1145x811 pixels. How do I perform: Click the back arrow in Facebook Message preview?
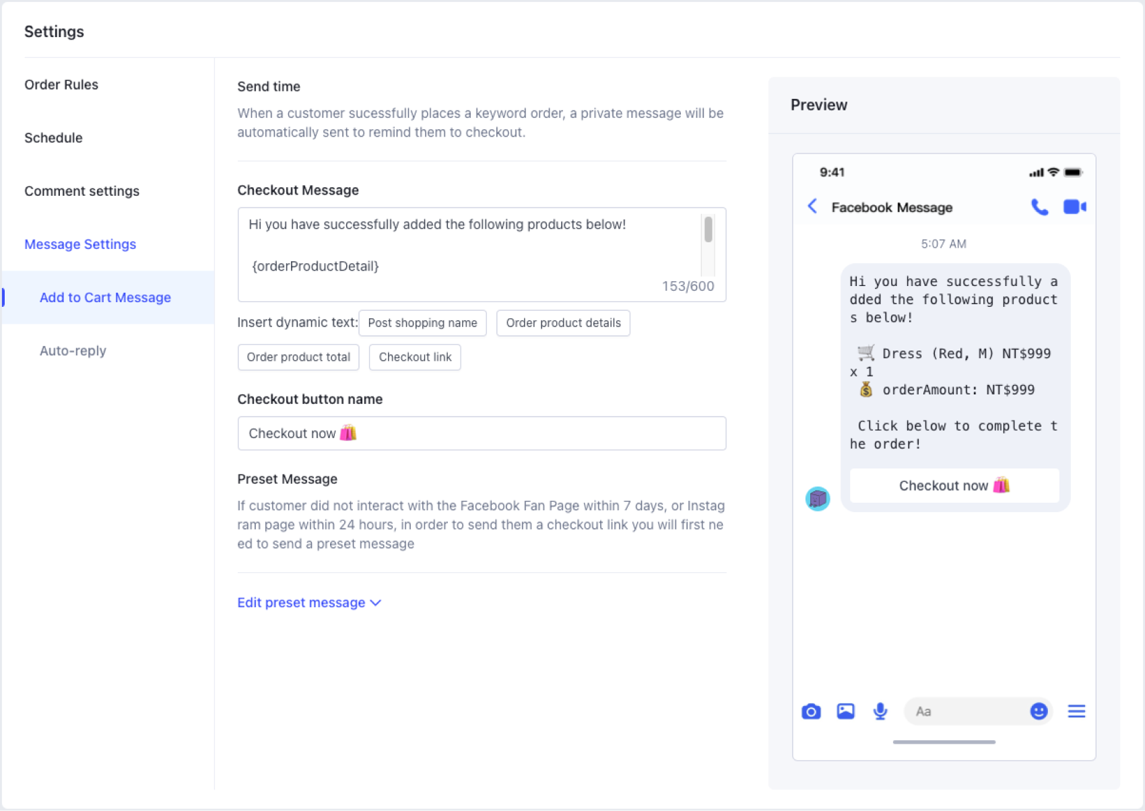(x=812, y=207)
